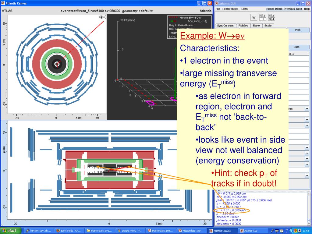Open picture_wenu taskbar item

130,231
